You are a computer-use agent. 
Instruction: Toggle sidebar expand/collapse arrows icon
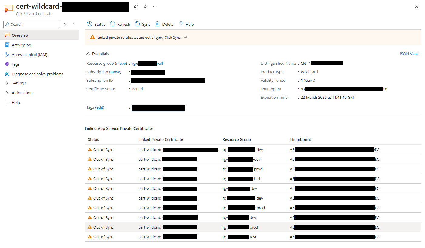click(x=65, y=24)
